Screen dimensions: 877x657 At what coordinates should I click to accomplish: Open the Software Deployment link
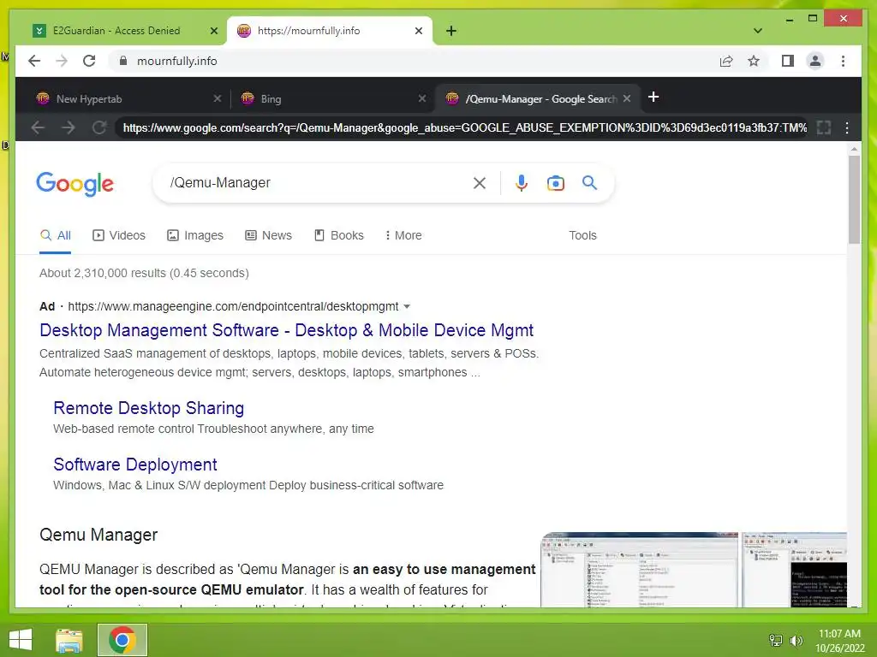tap(135, 465)
